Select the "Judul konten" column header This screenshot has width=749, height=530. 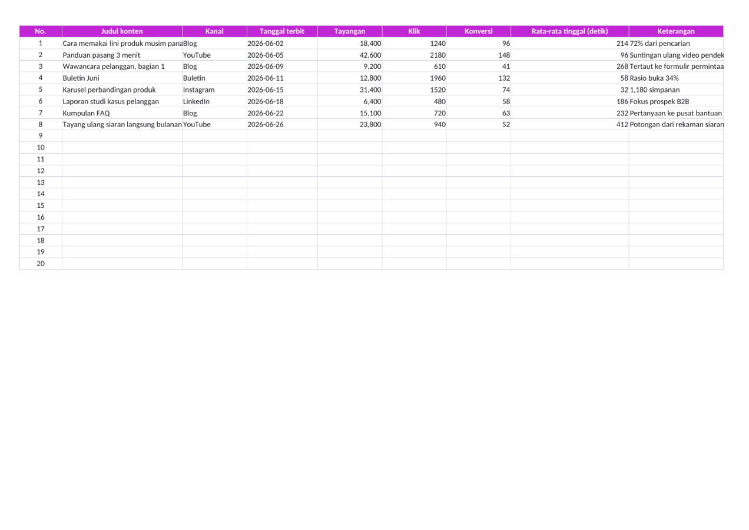122,31
